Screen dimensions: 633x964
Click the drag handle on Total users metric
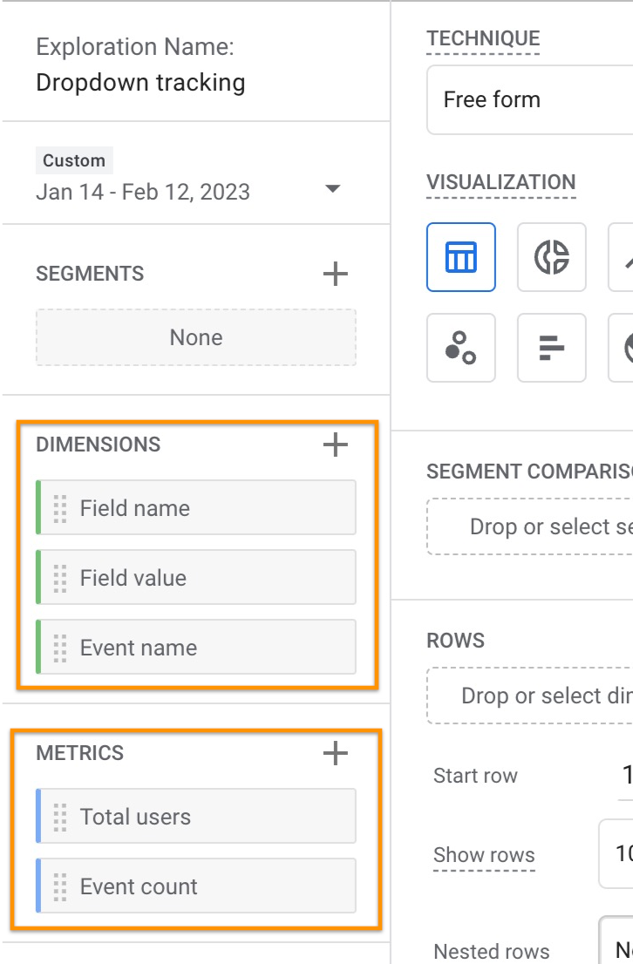58,816
